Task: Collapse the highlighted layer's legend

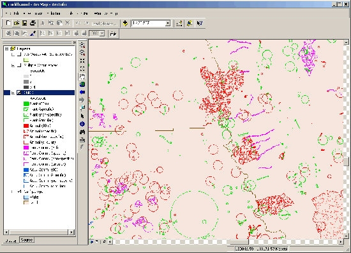Action: [x=13, y=93]
